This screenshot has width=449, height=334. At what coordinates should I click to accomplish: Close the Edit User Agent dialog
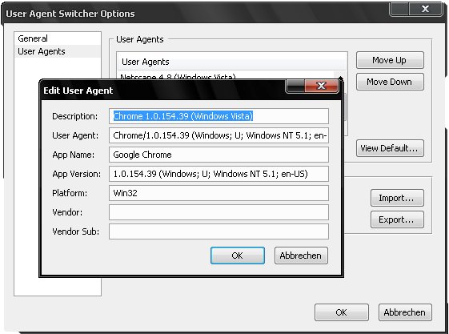[322, 86]
